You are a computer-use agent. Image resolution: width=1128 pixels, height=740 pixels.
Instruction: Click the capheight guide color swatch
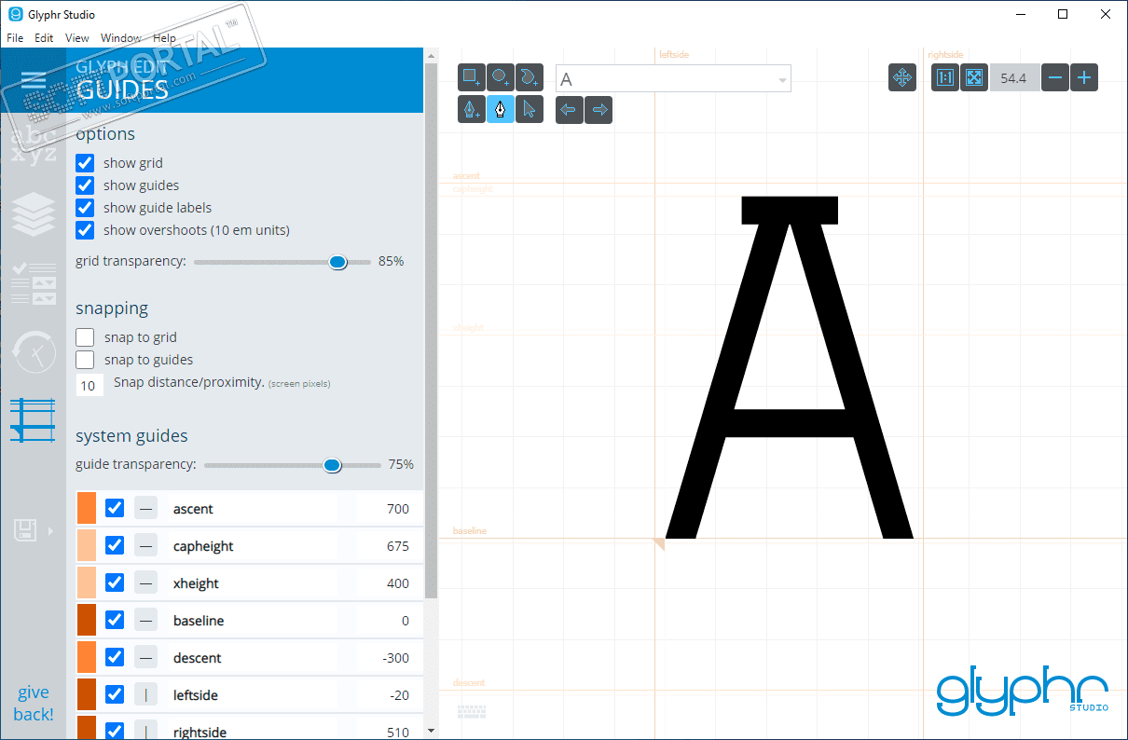pyautogui.click(x=86, y=546)
